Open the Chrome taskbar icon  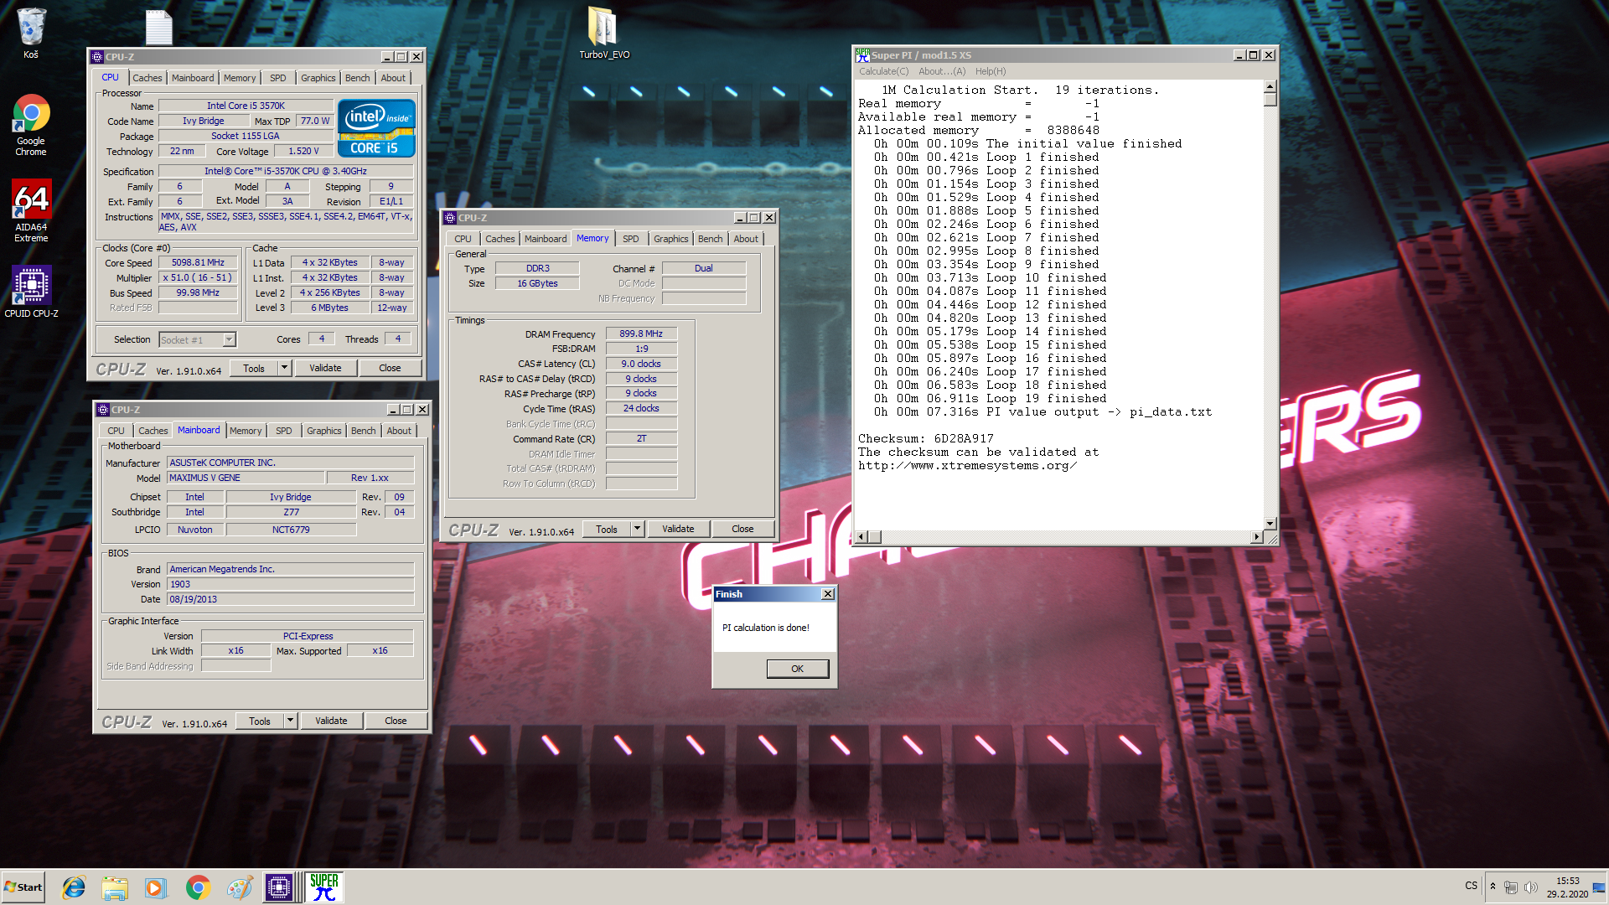(x=198, y=887)
